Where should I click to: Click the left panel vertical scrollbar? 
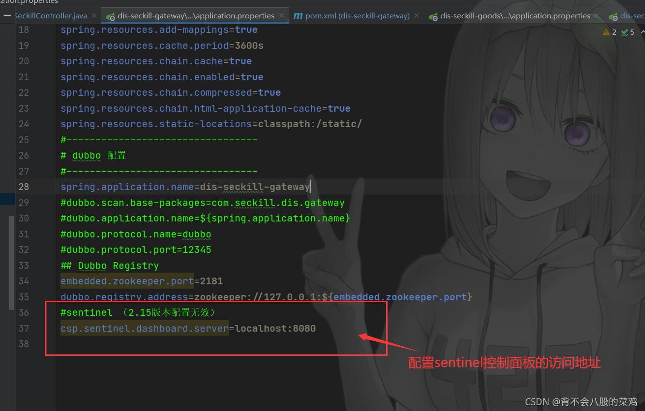point(12,263)
